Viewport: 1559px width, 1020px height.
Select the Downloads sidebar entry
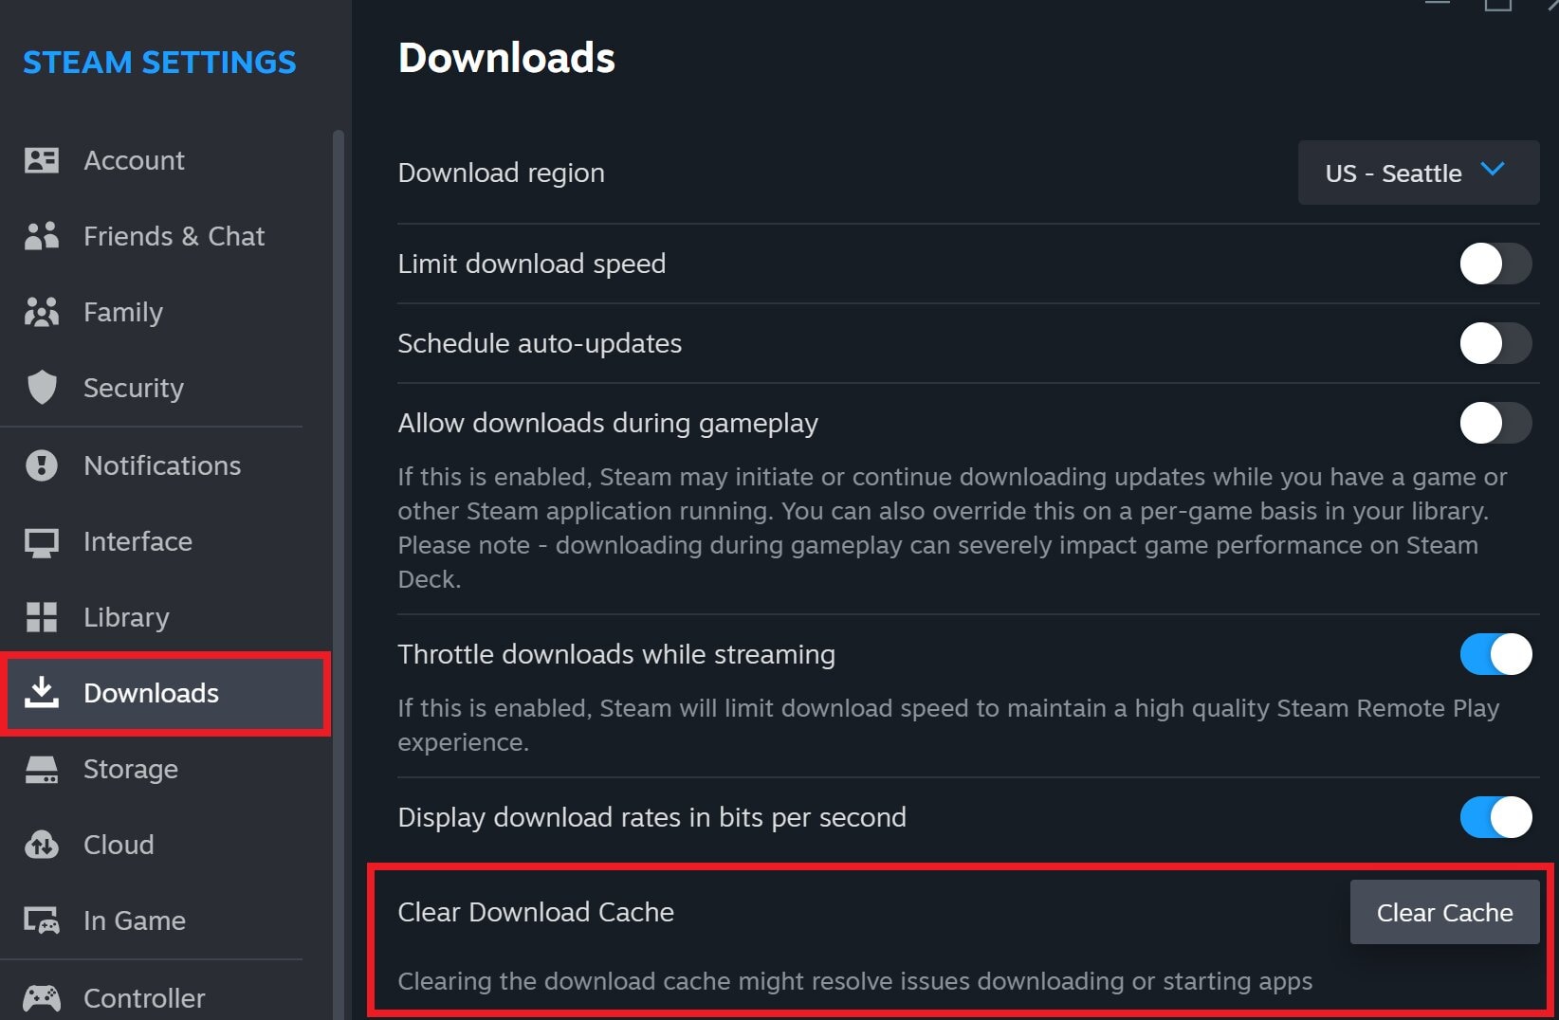point(151,693)
